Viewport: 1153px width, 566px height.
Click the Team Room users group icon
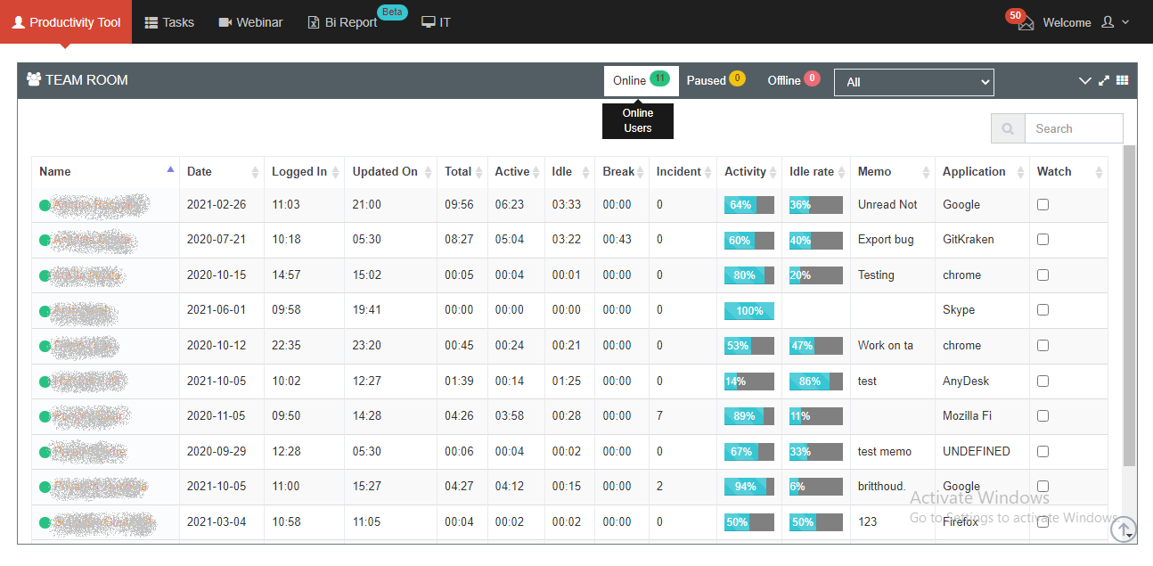(x=34, y=79)
